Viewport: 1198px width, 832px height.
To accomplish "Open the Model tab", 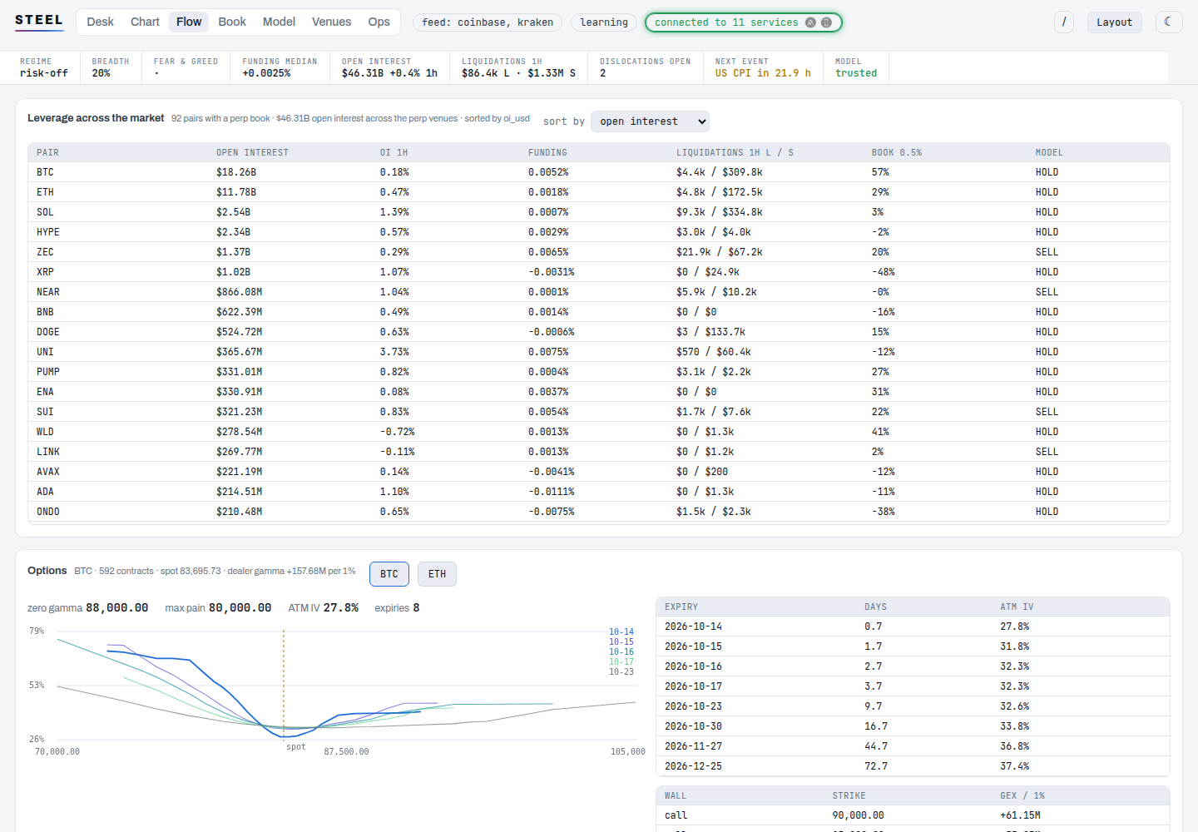I will tap(279, 22).
